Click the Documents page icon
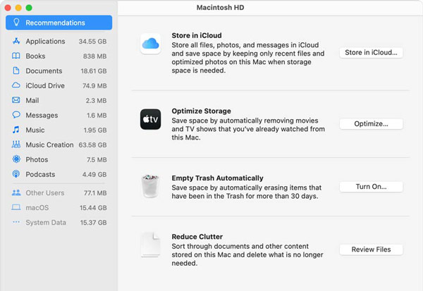The image size is (423, 291). [x=16, y=70]
